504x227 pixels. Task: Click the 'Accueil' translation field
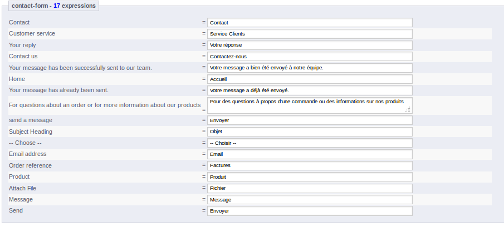pos(309,79)
